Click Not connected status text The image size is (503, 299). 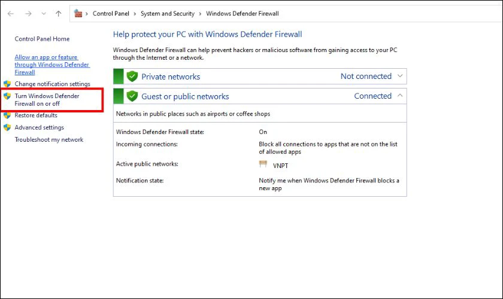pos(366,77)
